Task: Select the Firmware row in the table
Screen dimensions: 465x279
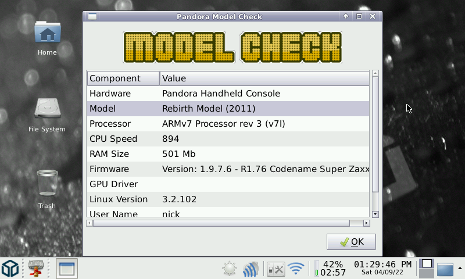Action: point(228,169)
